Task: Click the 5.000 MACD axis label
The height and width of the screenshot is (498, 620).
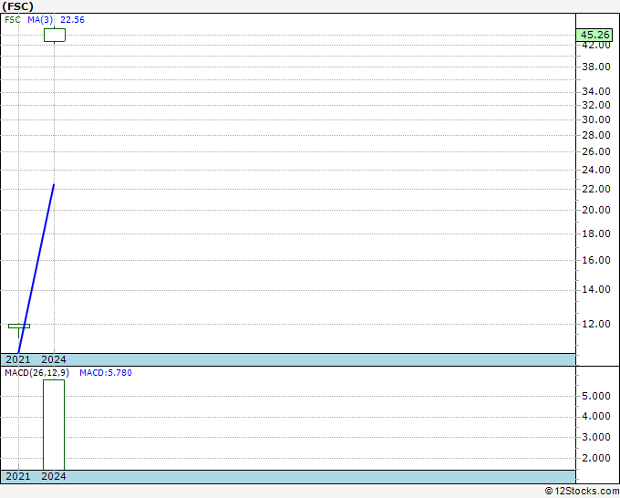Action: [x=596, y=397]
